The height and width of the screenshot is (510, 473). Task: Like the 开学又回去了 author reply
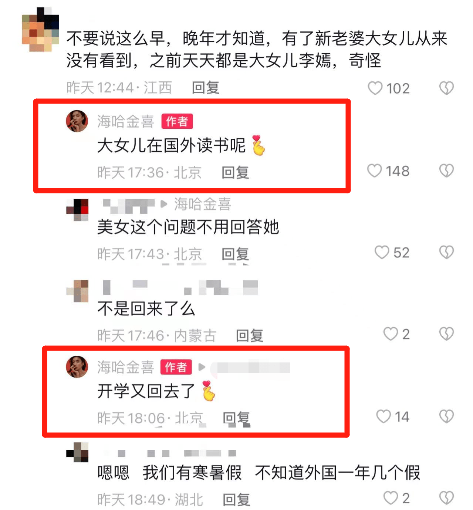[x=383, y=416]
